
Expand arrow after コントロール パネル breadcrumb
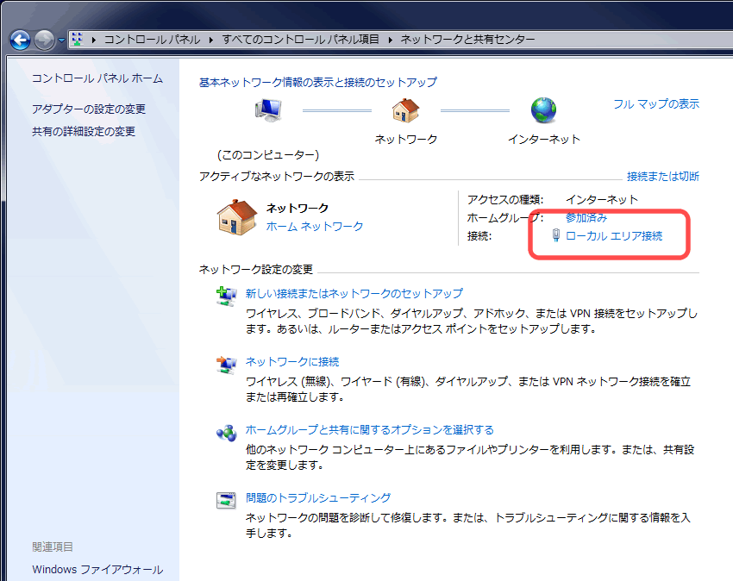click(210, 40)
